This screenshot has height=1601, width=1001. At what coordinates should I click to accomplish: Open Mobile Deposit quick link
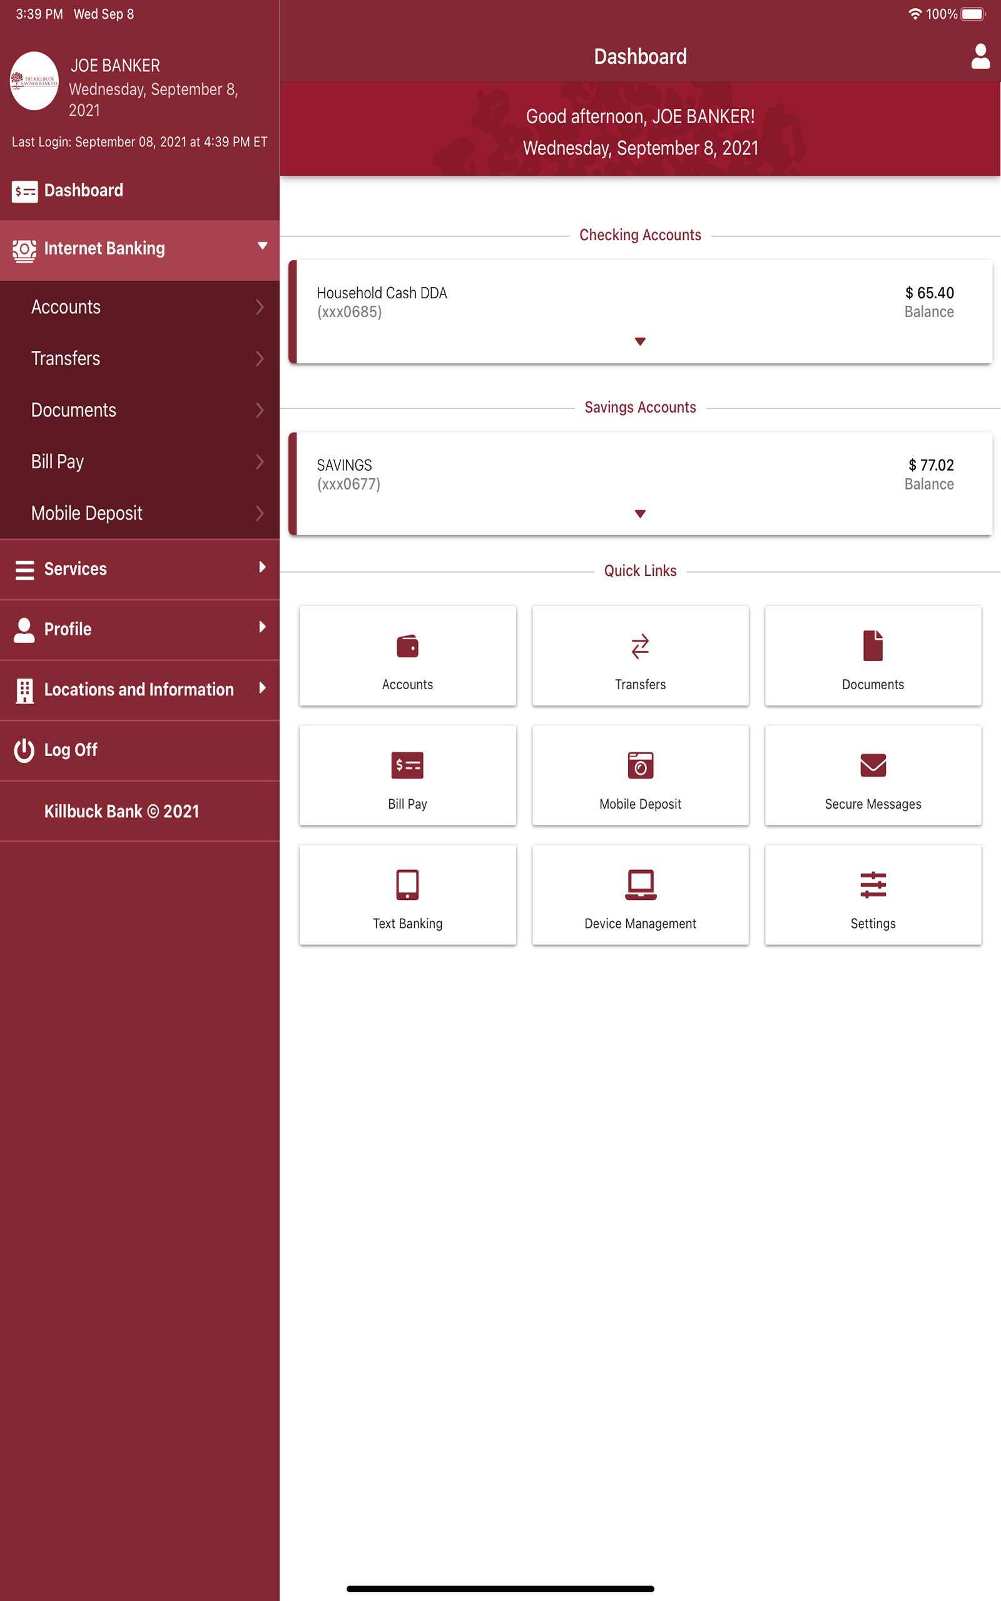tap(639, 775)
